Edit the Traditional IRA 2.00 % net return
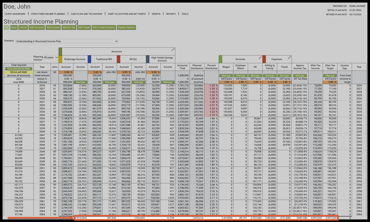Screen dimensions: 370x222 point(95,72)
